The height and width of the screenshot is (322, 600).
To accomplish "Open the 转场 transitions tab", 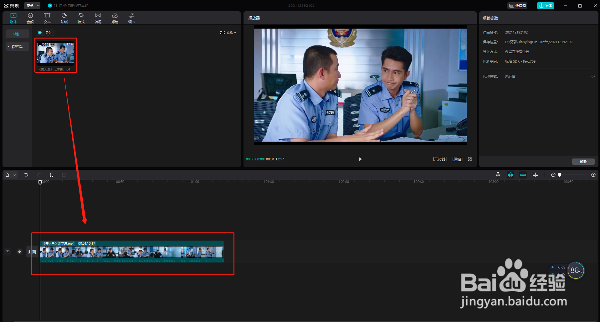I will pyautogui.click(x=98, y=18).
